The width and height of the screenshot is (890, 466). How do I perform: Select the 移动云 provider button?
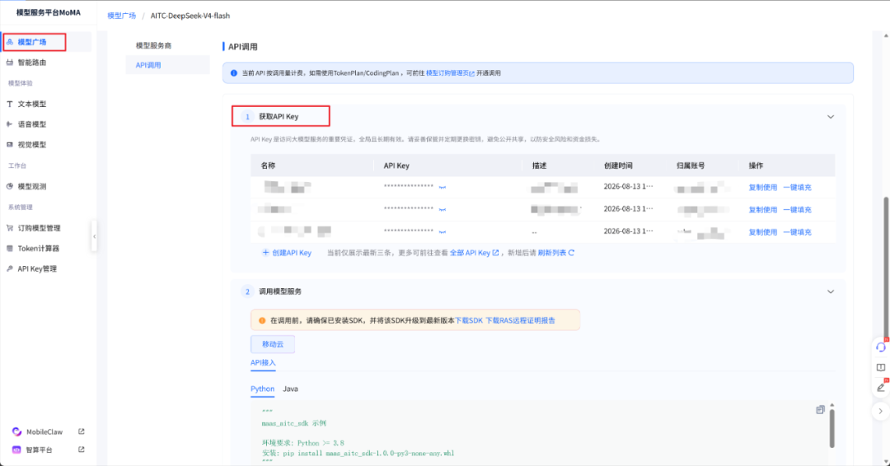pos(273,344)
